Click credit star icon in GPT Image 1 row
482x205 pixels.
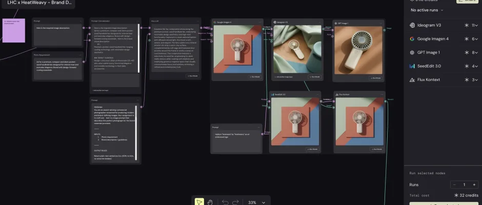click(x=466, y=53)
